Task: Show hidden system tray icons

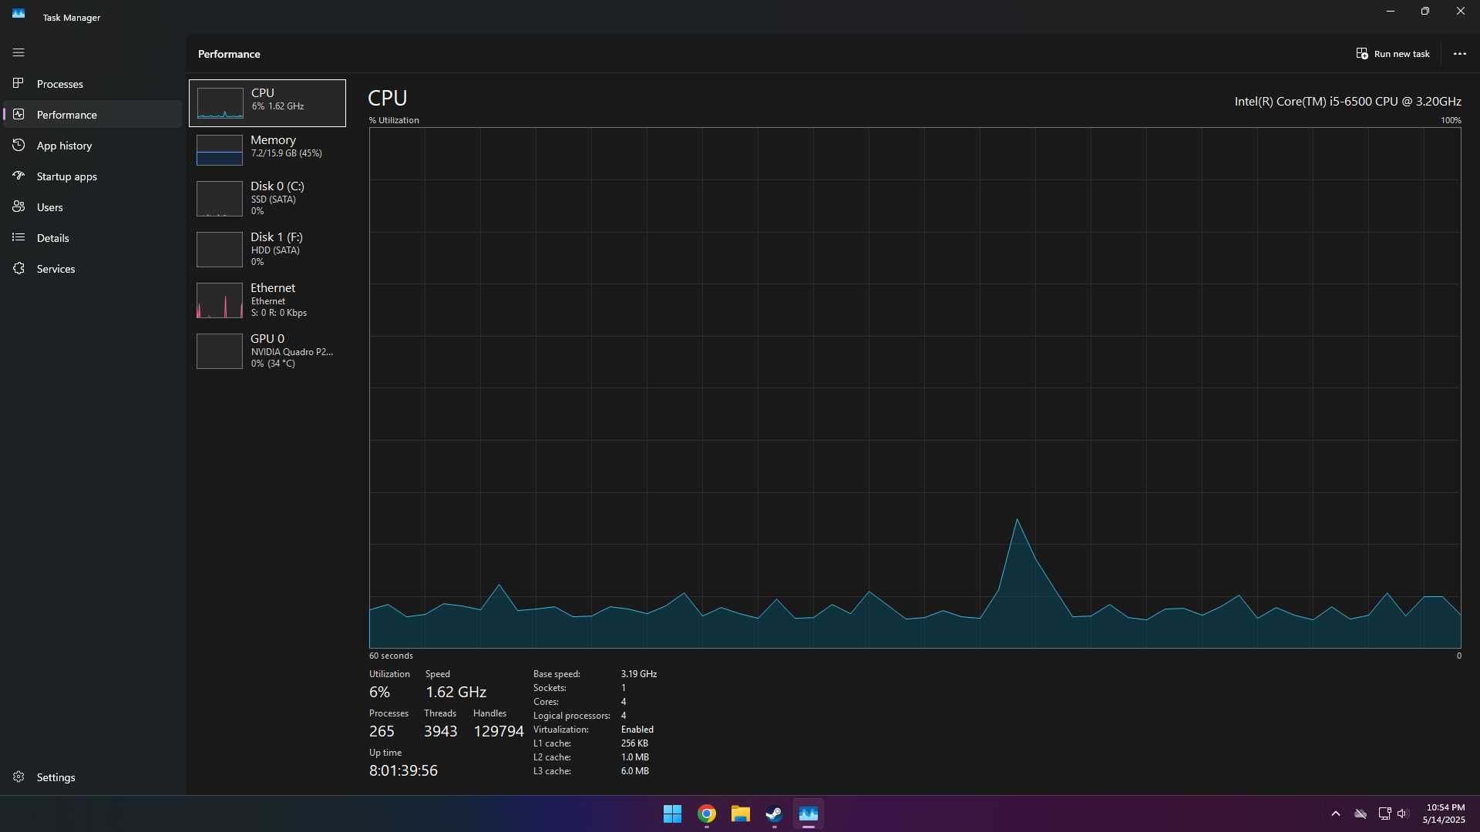Action: [1336, 814]
